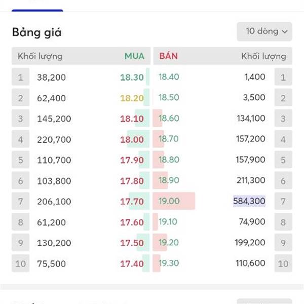304x304 pixels.
Task: Click the buy volume 220,700
Action: pyautogui.click(x=54, y=139)
